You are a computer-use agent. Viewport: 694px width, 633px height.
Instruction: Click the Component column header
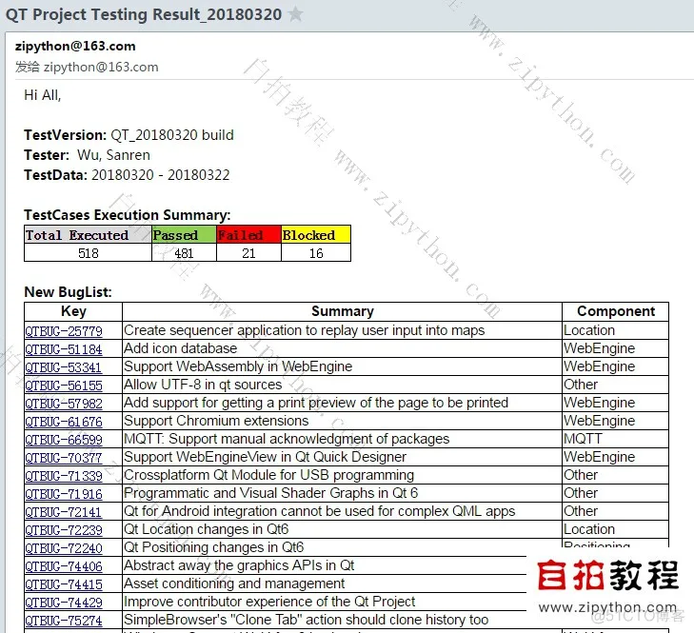[616, 311]
